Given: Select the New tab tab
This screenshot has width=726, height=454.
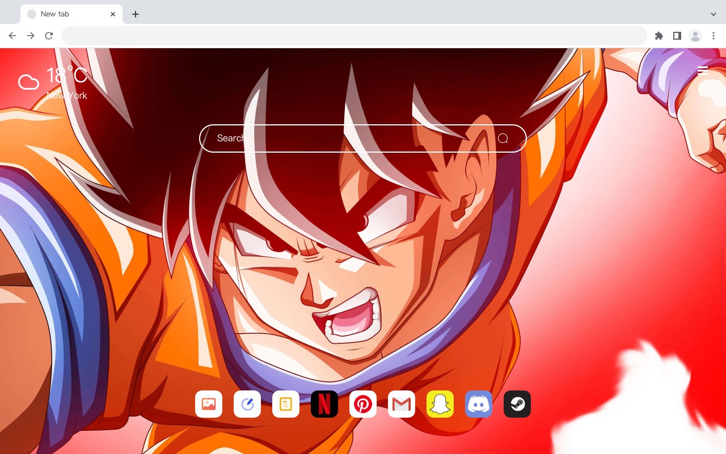Looking at the screenshot, I should coord(71,14).
